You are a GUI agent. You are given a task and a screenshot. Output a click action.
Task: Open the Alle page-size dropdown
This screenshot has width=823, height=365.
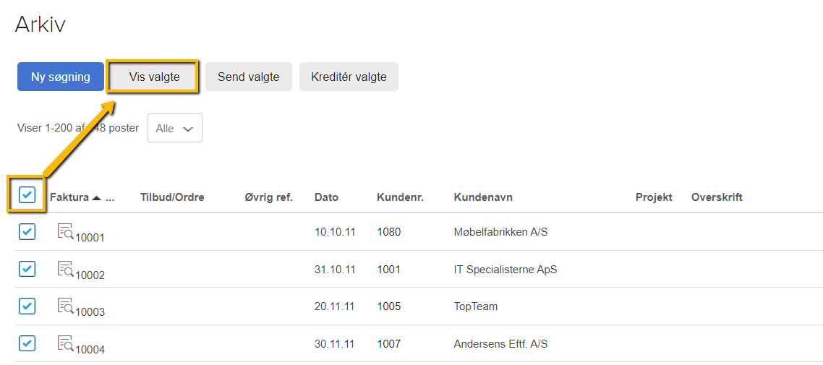click(175, 128)
